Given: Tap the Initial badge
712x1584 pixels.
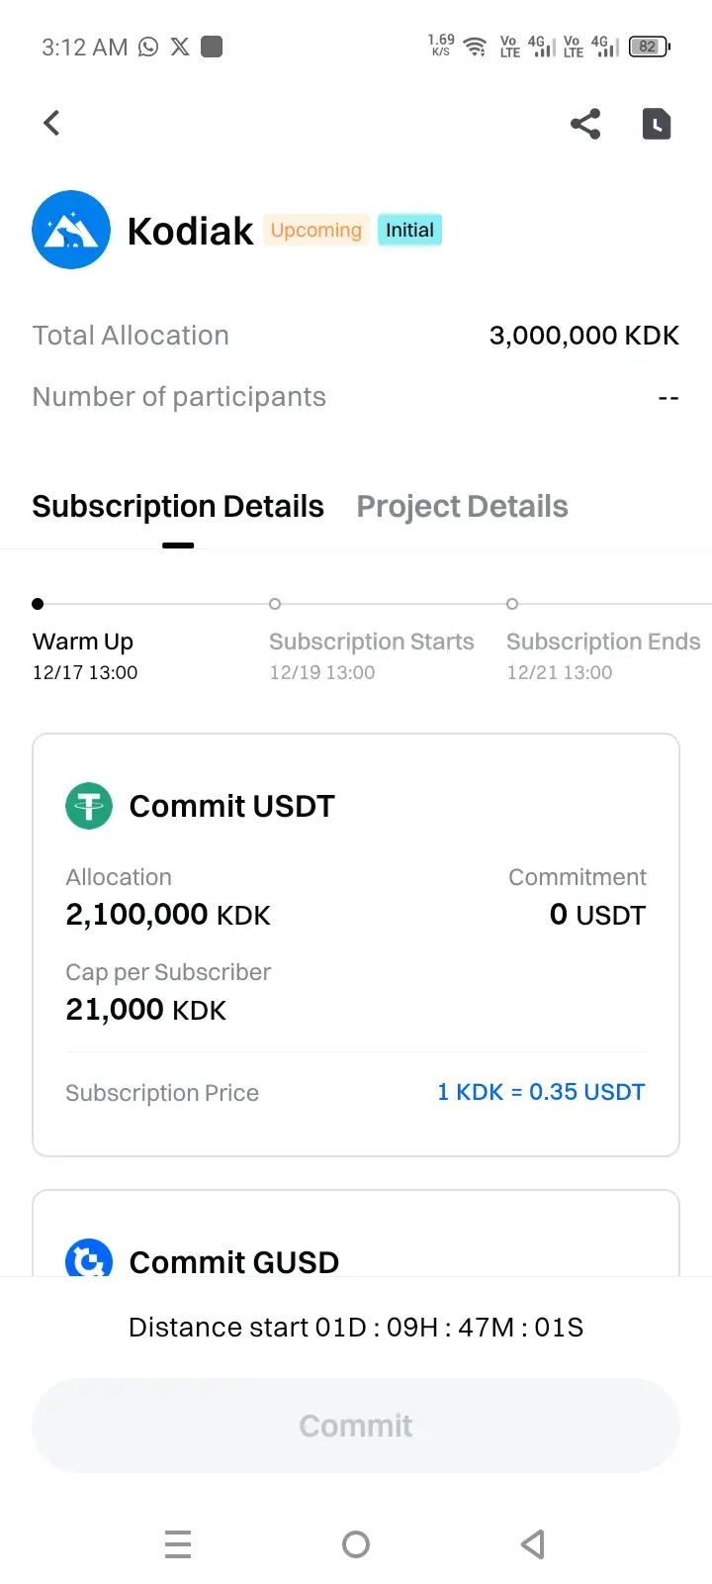Looking at the screenshot, I should pyautogui.click(x=409, y=231).
